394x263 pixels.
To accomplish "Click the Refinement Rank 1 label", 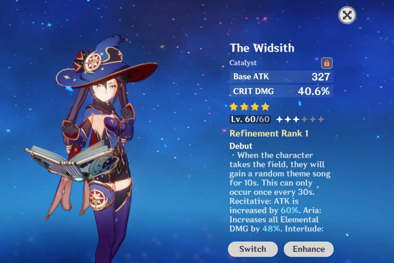I will click(269, 133).
